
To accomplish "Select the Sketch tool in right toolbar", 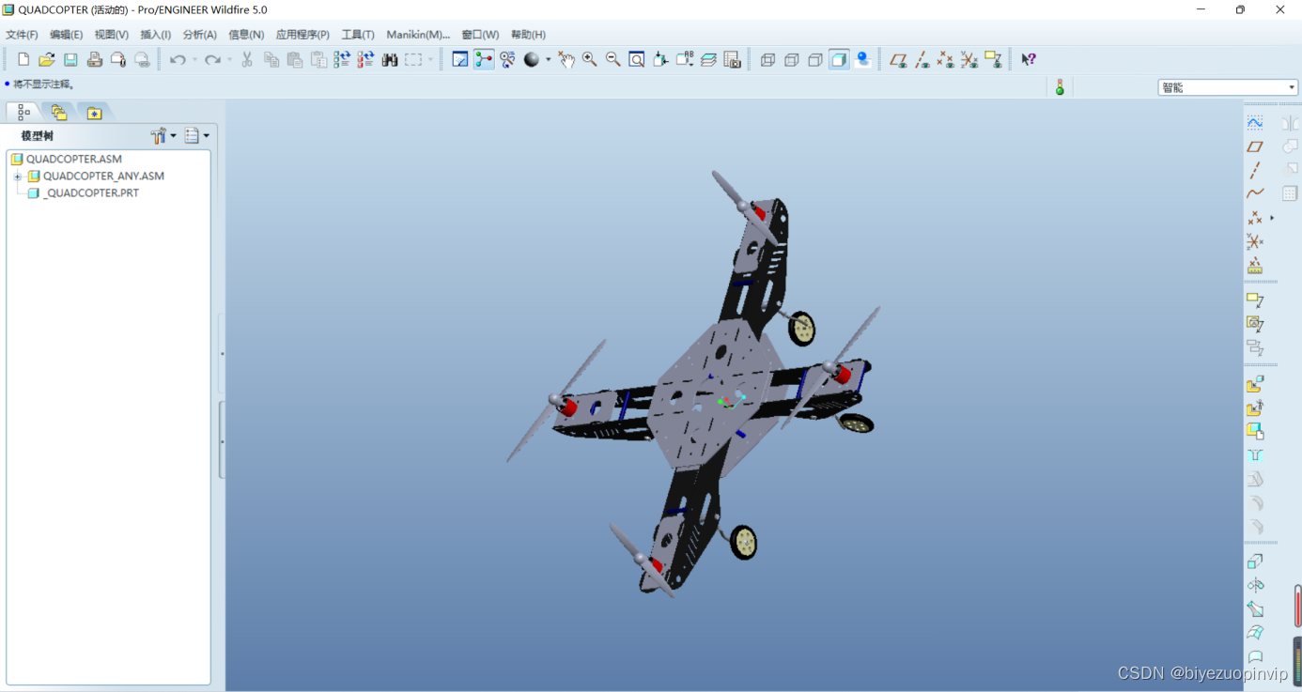I will 1255,122.
